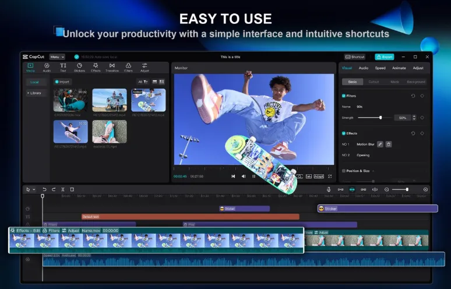Collapse the Position & Size section arrow
The height and width of the screenshot is (289, 451).
[x=374, y=171]
